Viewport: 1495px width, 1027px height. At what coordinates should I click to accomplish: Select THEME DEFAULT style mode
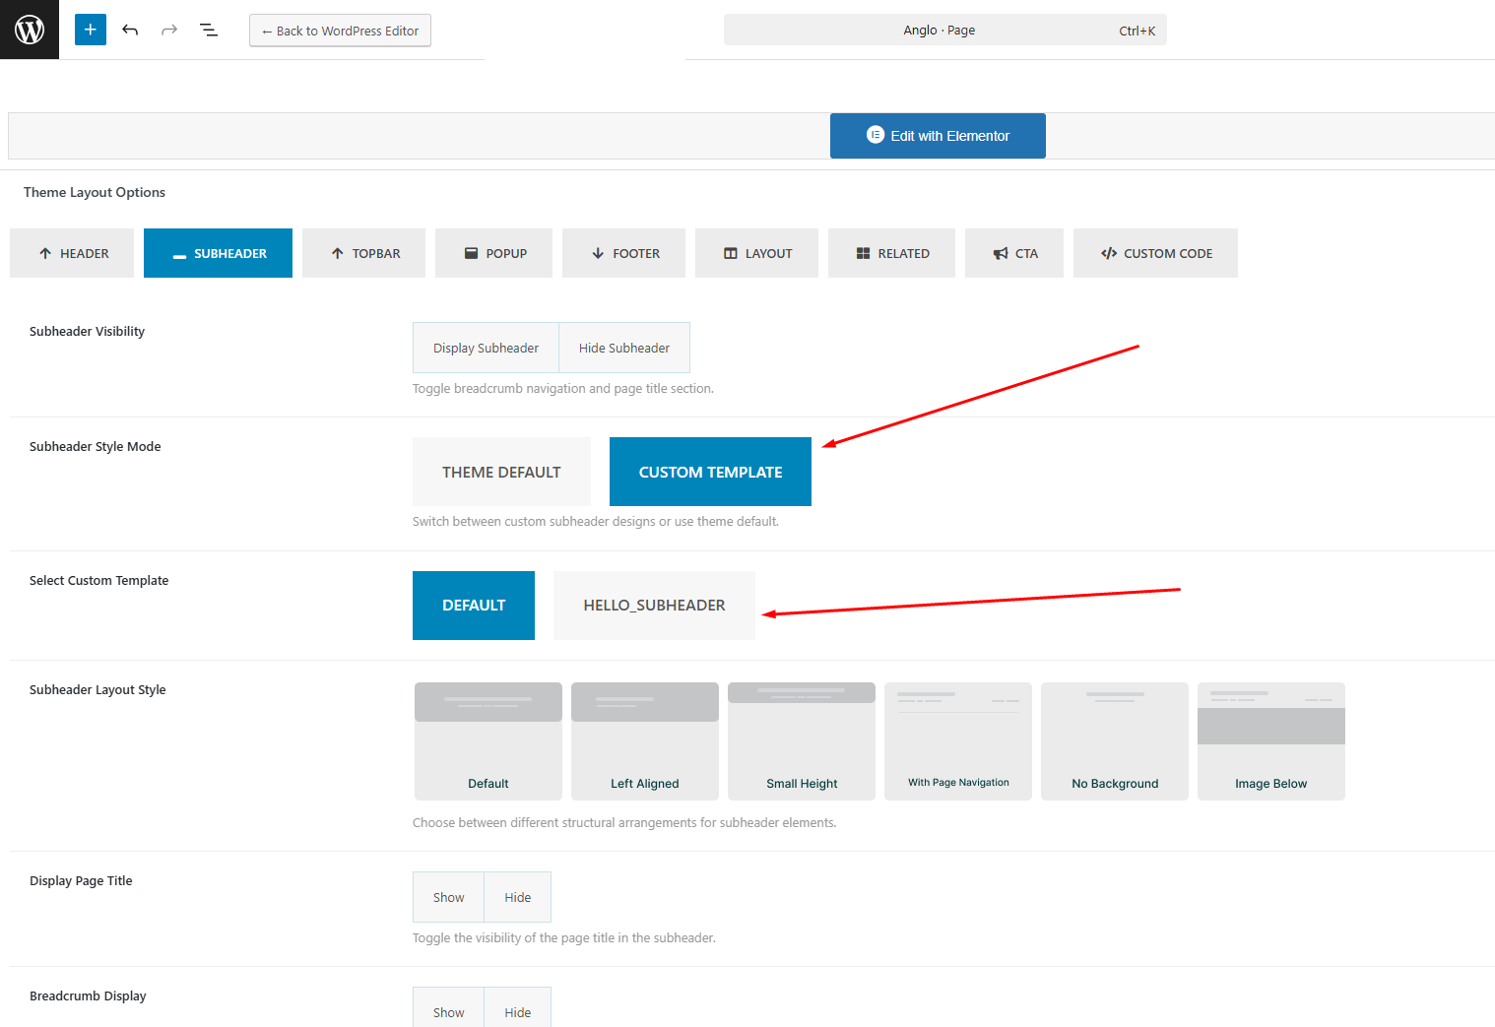pos(501,472)
